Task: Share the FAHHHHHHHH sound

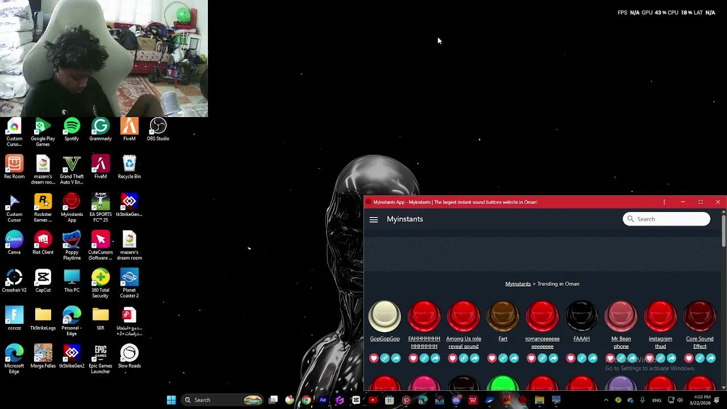Action: 435,358
